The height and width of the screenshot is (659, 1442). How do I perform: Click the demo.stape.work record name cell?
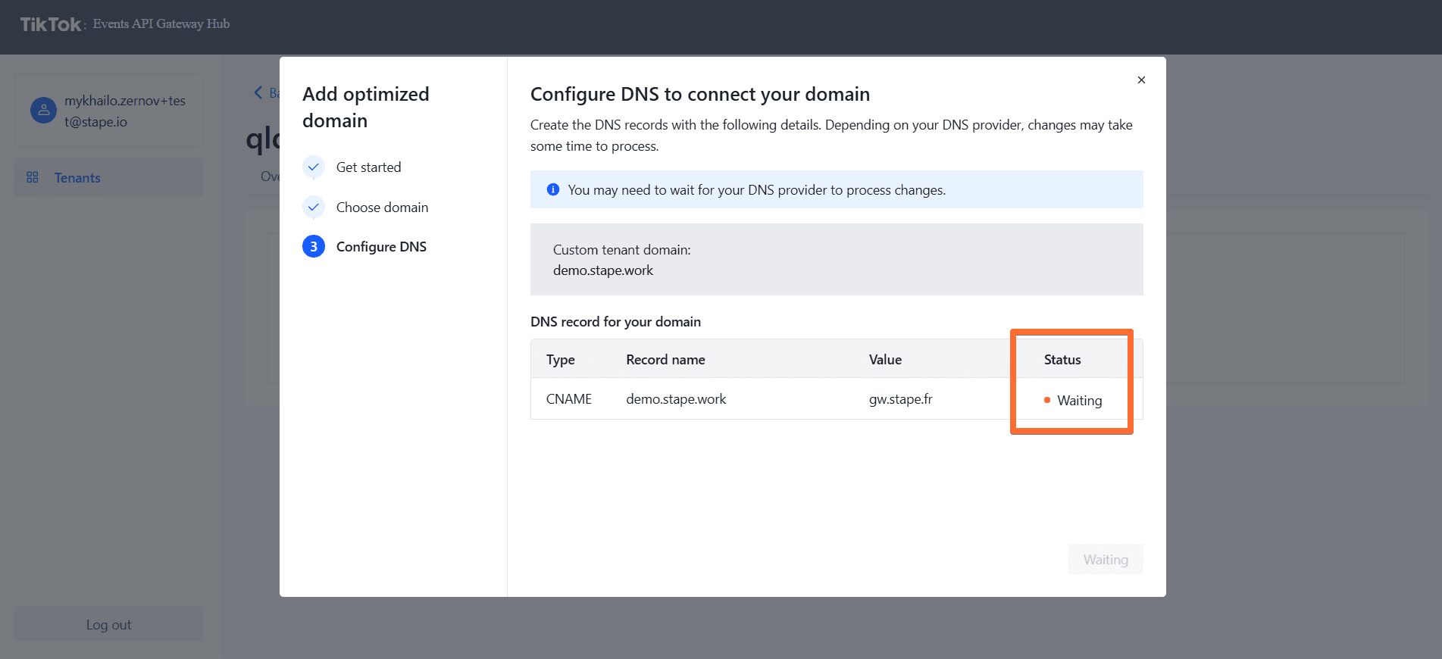(x=676, y=399)
